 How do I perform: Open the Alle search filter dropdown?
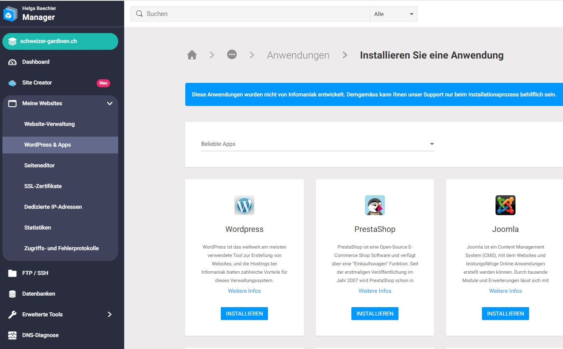click(394, 14)
